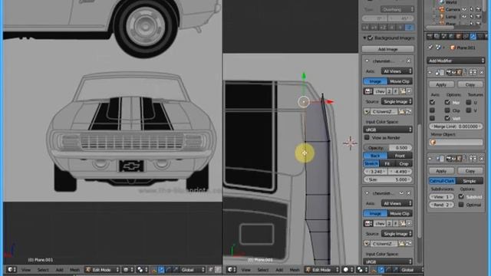Toggle Mirror Vertex Groups option

tap(447, 118)
